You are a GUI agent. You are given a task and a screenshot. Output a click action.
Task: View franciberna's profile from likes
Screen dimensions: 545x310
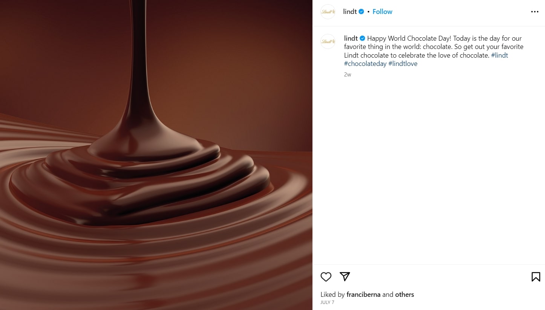(363, 295)
